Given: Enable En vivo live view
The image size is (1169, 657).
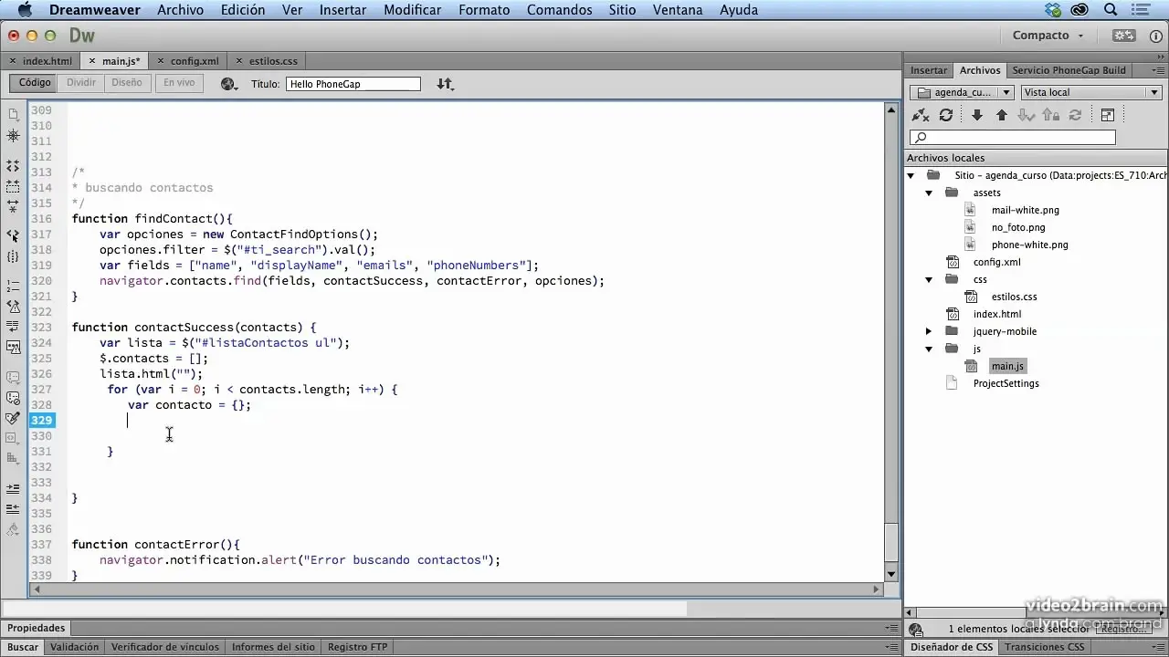Looking at the screenshot, I should (179, 83).
